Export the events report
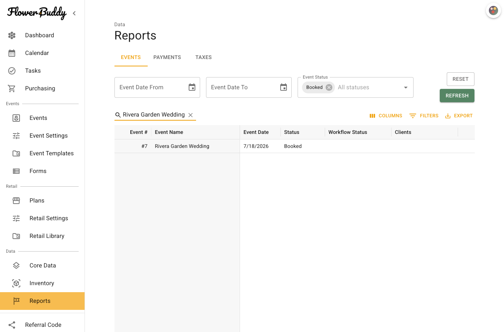 459,116
